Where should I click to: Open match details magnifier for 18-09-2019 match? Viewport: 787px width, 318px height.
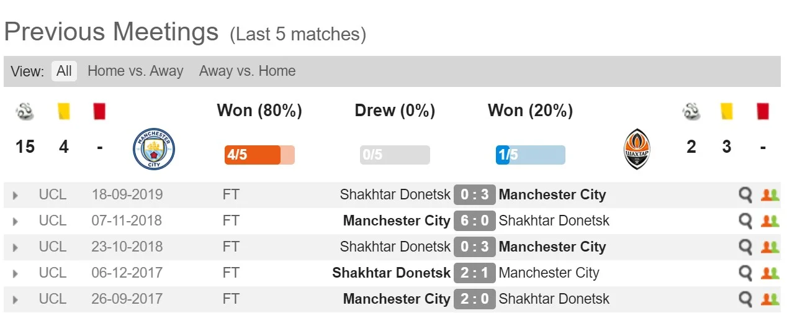coord(745,195)
